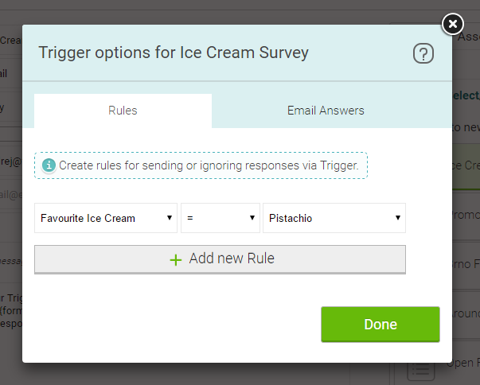Open the Pistachio value dropdown

pyautogui.click(x=334, y=218)
